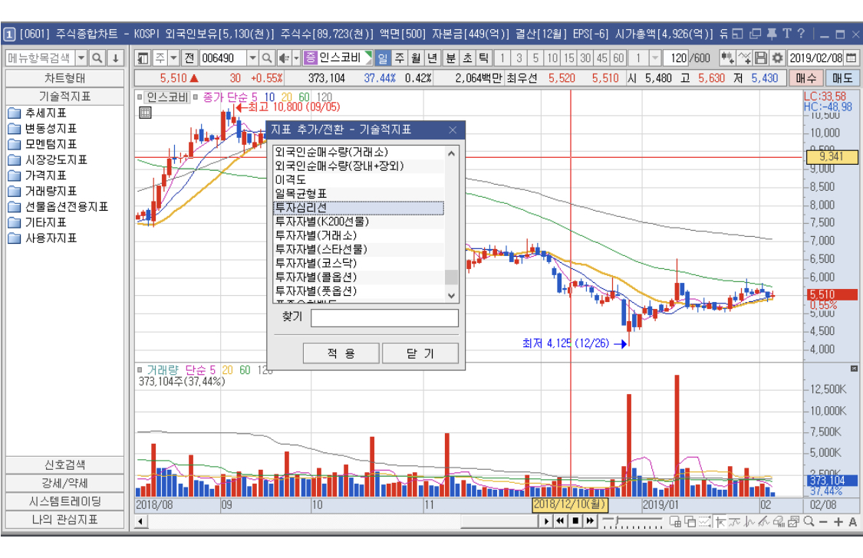Select the 주 weekly period button
This screenshot has width=863, height=558.
click(400, 57)
